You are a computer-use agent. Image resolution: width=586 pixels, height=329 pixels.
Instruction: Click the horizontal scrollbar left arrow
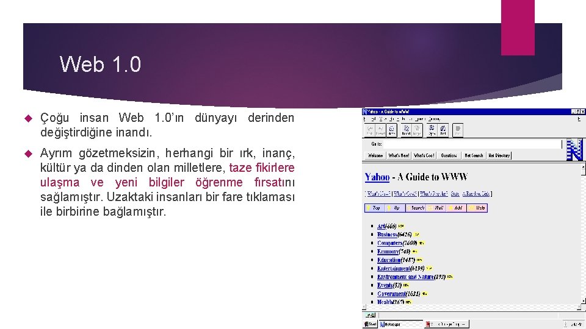364,307
